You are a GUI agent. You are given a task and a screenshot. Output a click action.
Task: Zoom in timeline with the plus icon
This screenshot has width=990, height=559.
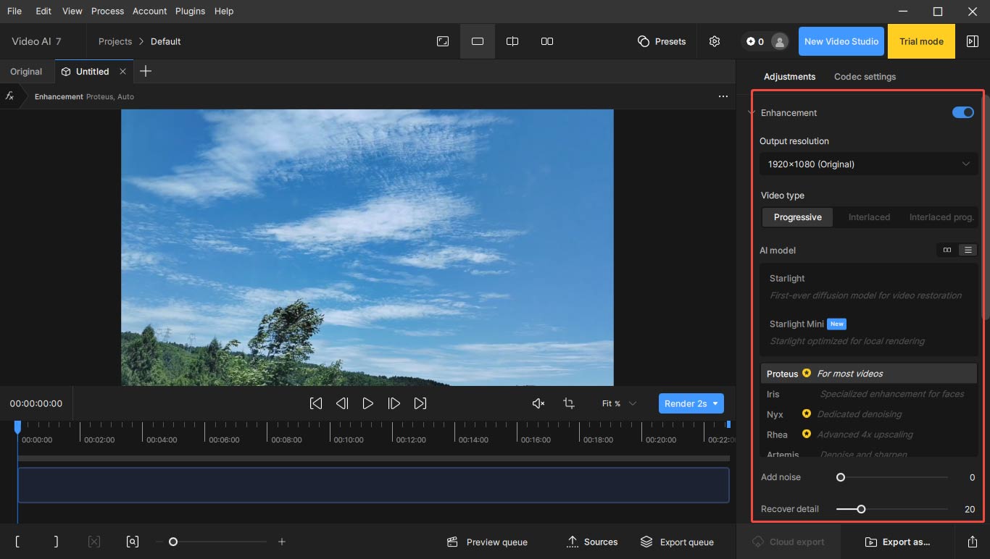(282, 542)
